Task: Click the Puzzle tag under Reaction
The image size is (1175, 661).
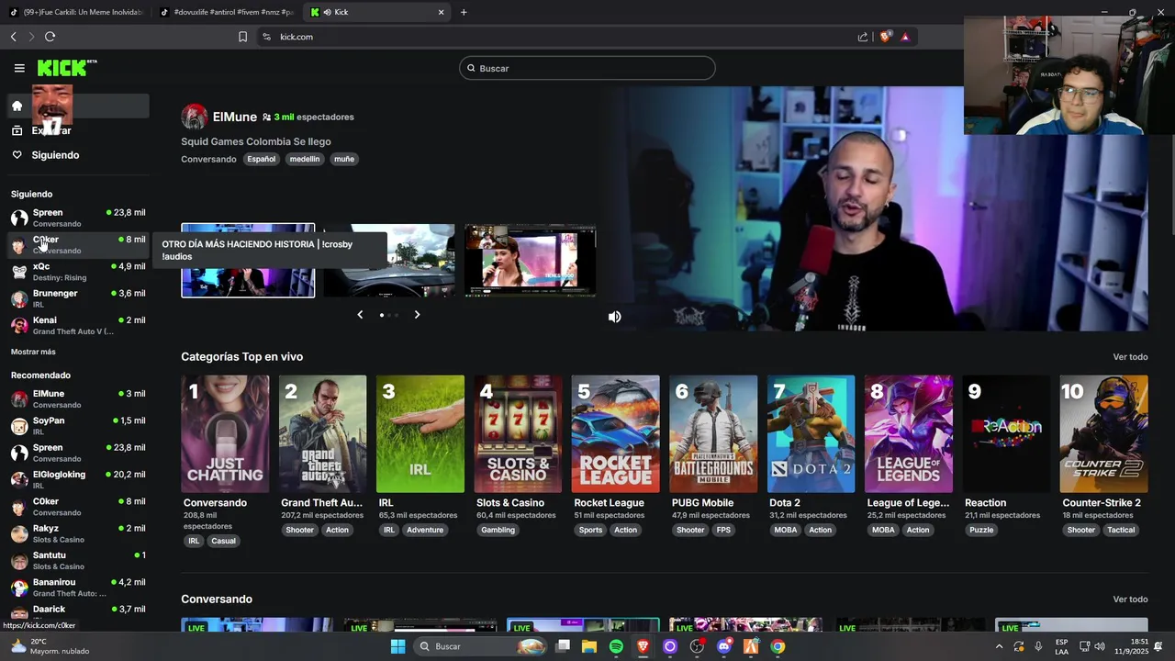Action: coord(981,530)
